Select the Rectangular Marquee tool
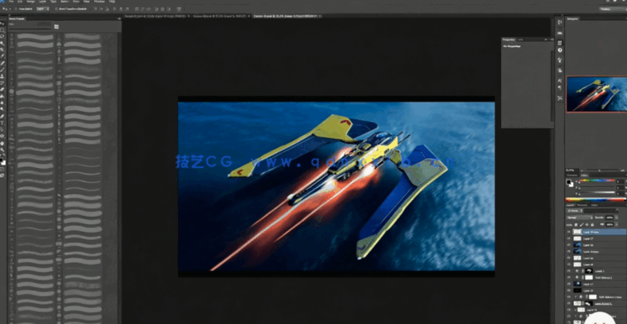Screen dimensions: 627x324 pyautogui.click(x=3, y=30)
